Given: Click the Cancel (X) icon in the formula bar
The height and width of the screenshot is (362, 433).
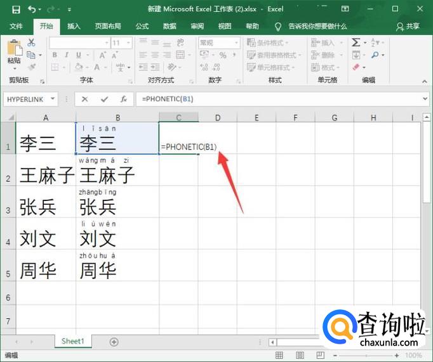Looking at the screenshot, I should pos(85,99).
